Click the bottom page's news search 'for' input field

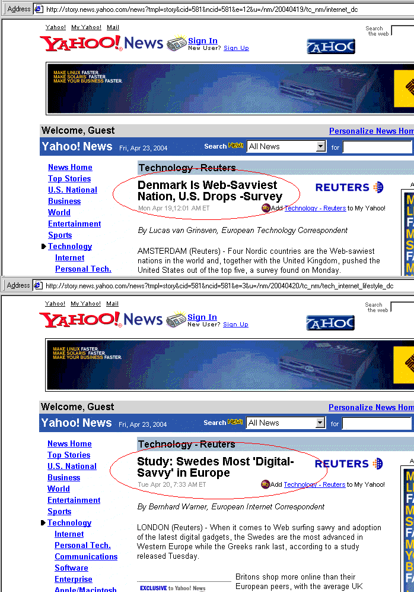pos(377,424)
